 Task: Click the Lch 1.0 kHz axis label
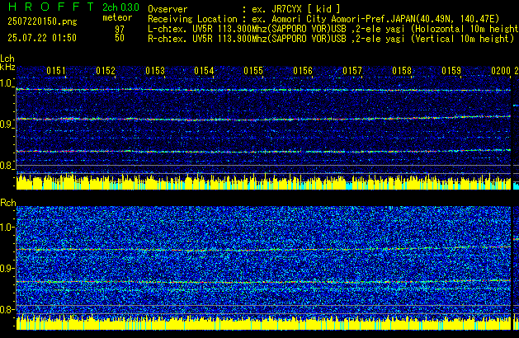click(7, 83)
